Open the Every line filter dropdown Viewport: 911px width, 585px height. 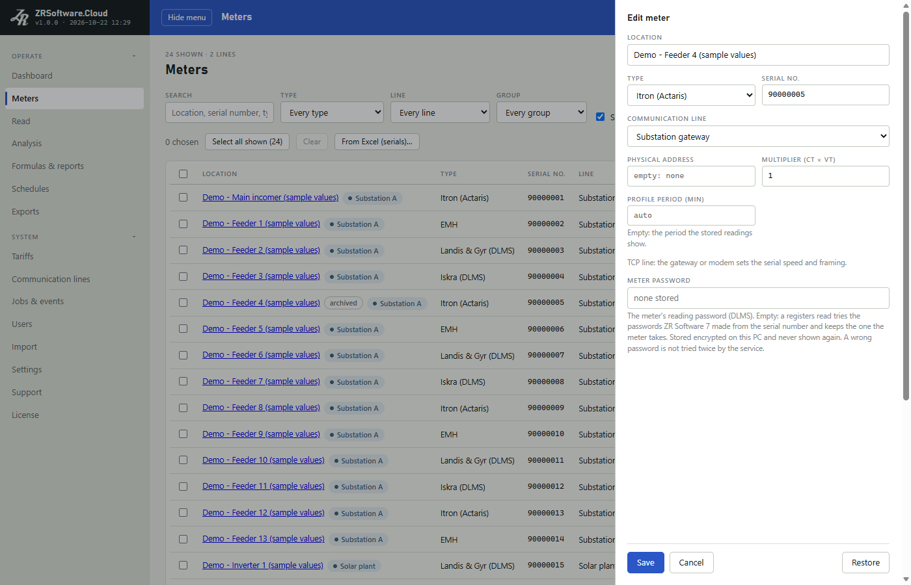pos(440,112)
